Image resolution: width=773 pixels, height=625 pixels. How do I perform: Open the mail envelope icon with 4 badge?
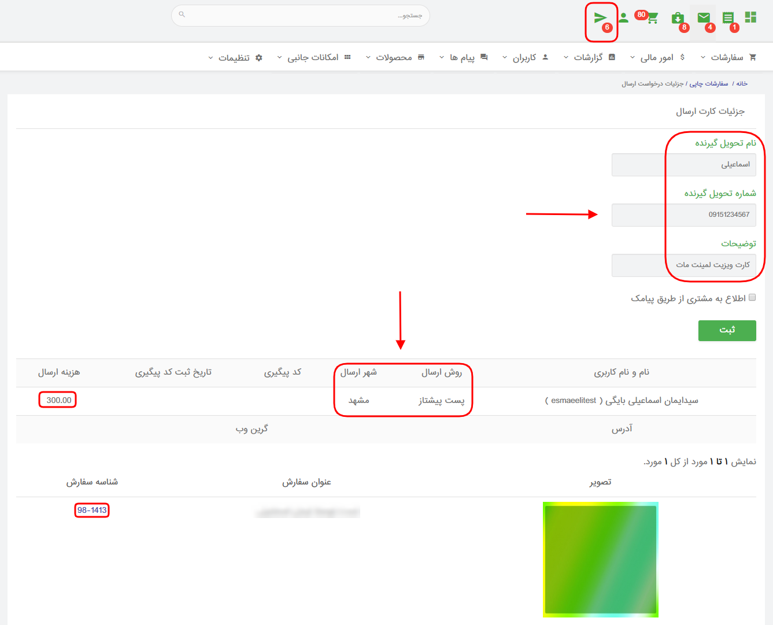[704, 18]
